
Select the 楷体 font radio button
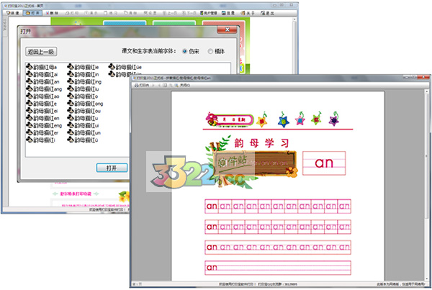[210, 51]
